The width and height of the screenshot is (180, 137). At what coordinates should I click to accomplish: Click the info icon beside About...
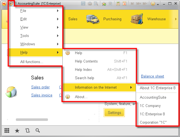[68, 97]
